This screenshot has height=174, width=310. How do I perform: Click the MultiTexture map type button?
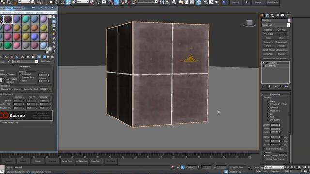(x=46, y=61)
